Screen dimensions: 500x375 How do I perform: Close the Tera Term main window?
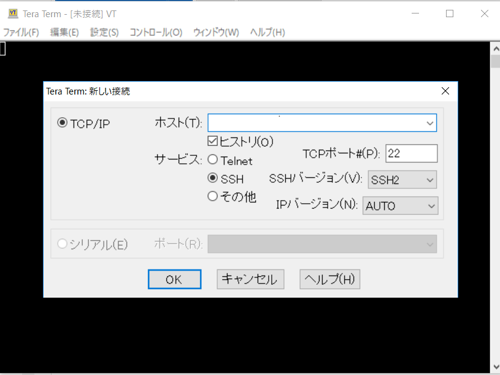tap(485, 14)
